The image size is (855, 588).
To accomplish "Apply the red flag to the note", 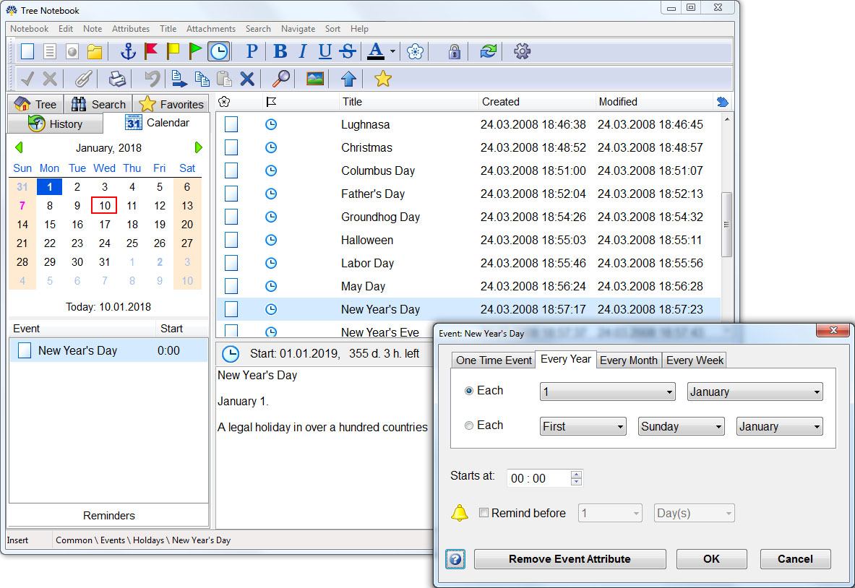I will (150, 51).
